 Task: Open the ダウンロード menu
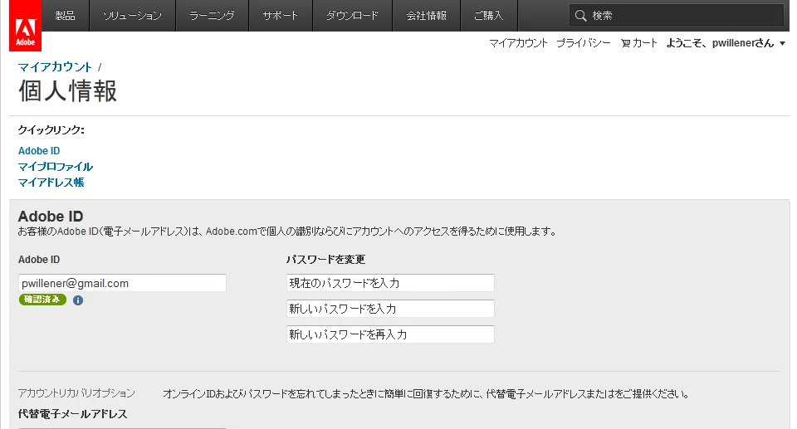tap(352, 16)
